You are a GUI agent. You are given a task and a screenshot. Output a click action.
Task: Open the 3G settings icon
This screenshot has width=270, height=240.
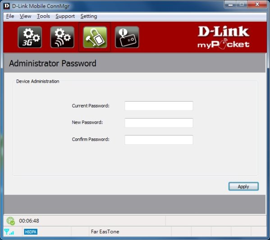click(x=30, y=37)
